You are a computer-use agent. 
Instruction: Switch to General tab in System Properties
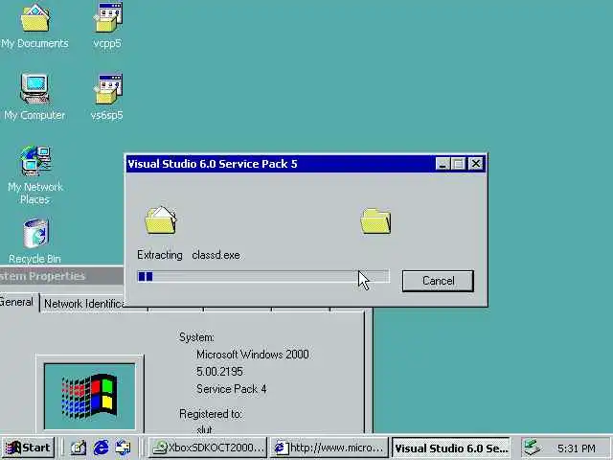pyautogui.click(x=16, y=302)
